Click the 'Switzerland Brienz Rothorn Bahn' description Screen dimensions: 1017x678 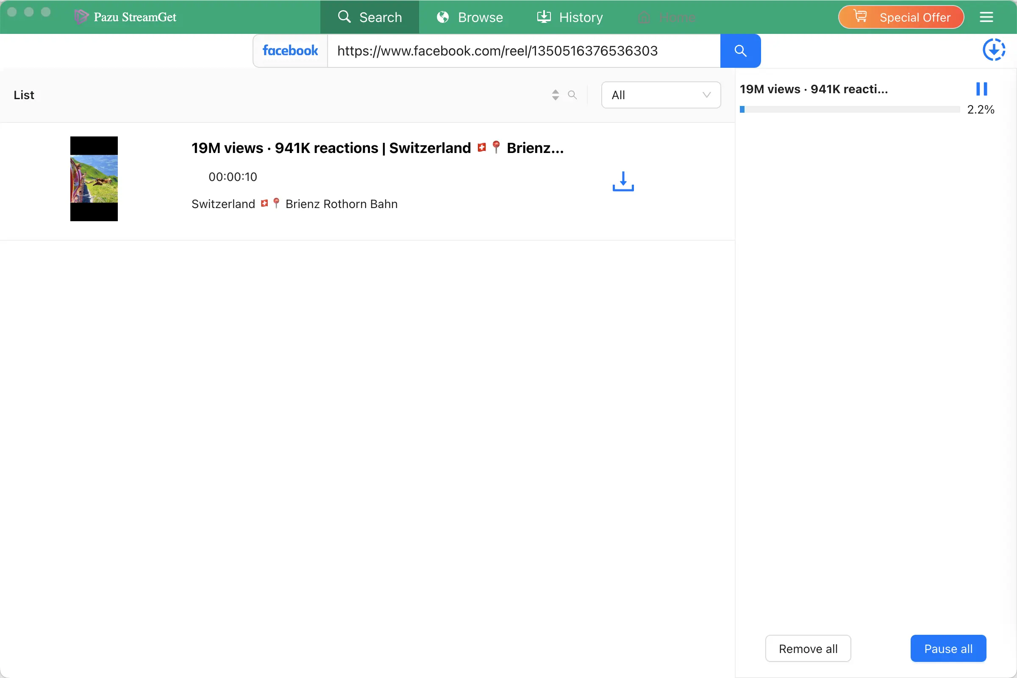[295, 204]
